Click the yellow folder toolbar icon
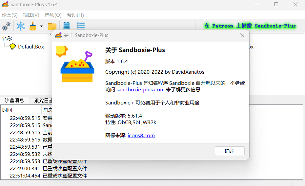The height and width of the screenshot is (186, 305). 52,26
